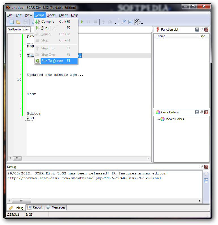Switch to the Report tab
The width and height of the screenshot is (218, 225).
tap(35, 207)
